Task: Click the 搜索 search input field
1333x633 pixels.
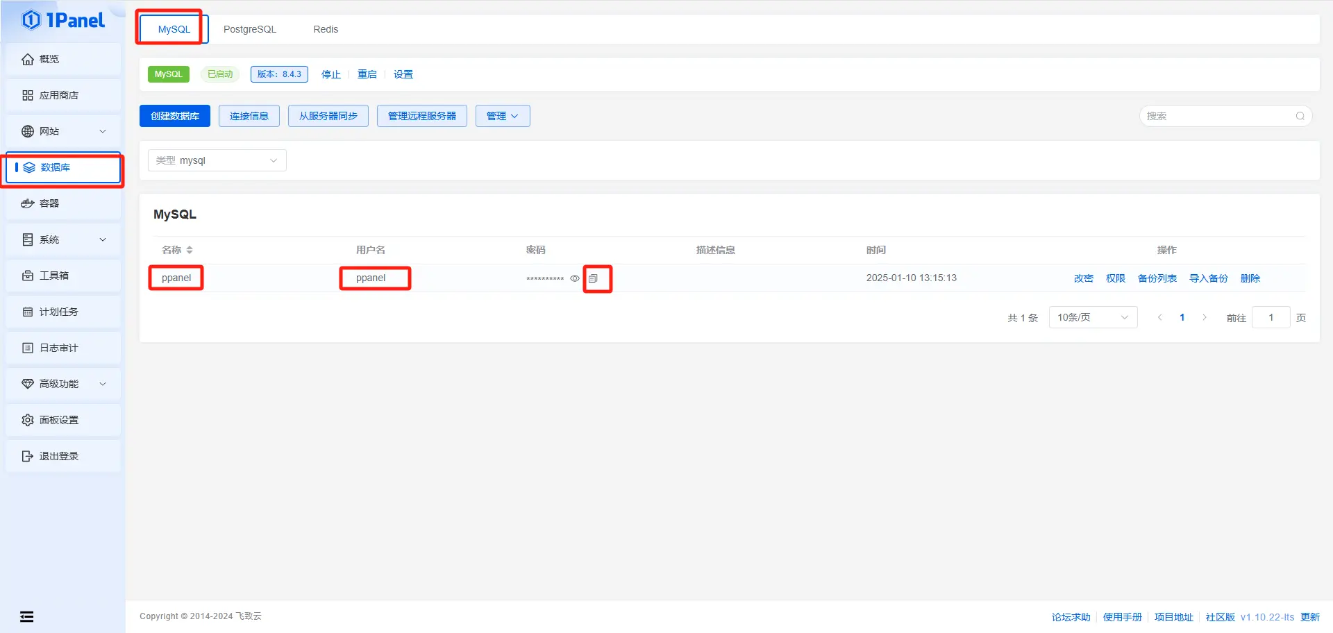Action: (1225, 116)
